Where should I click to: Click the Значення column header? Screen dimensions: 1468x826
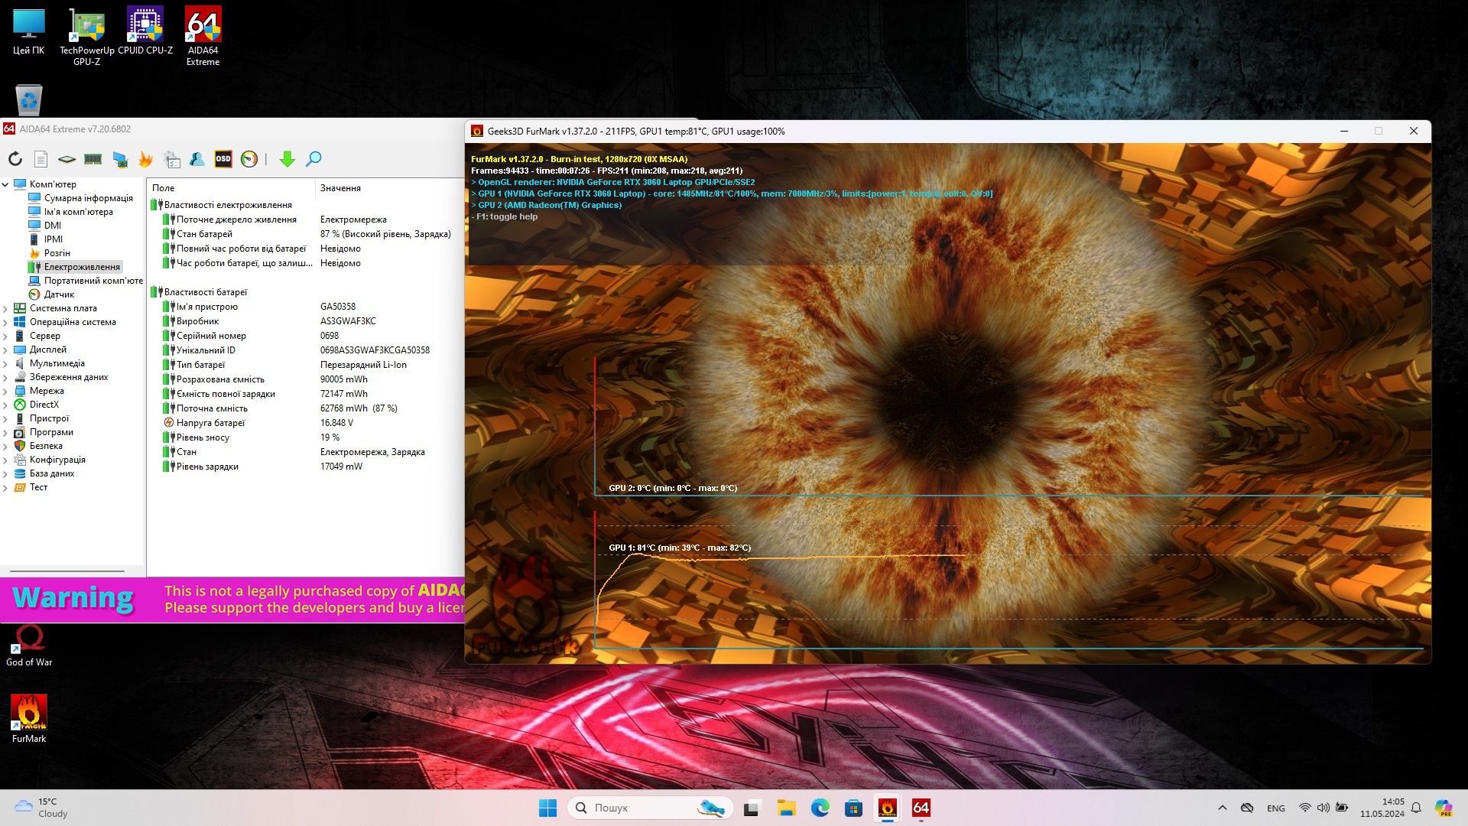click(390, 188)
